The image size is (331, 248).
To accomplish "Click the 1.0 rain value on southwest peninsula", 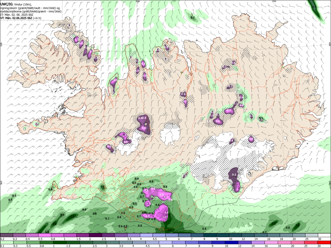I will (102, 187).
